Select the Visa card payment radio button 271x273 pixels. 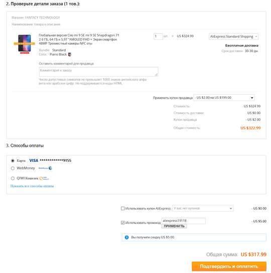pyautogui.click(x=13, y=160)
